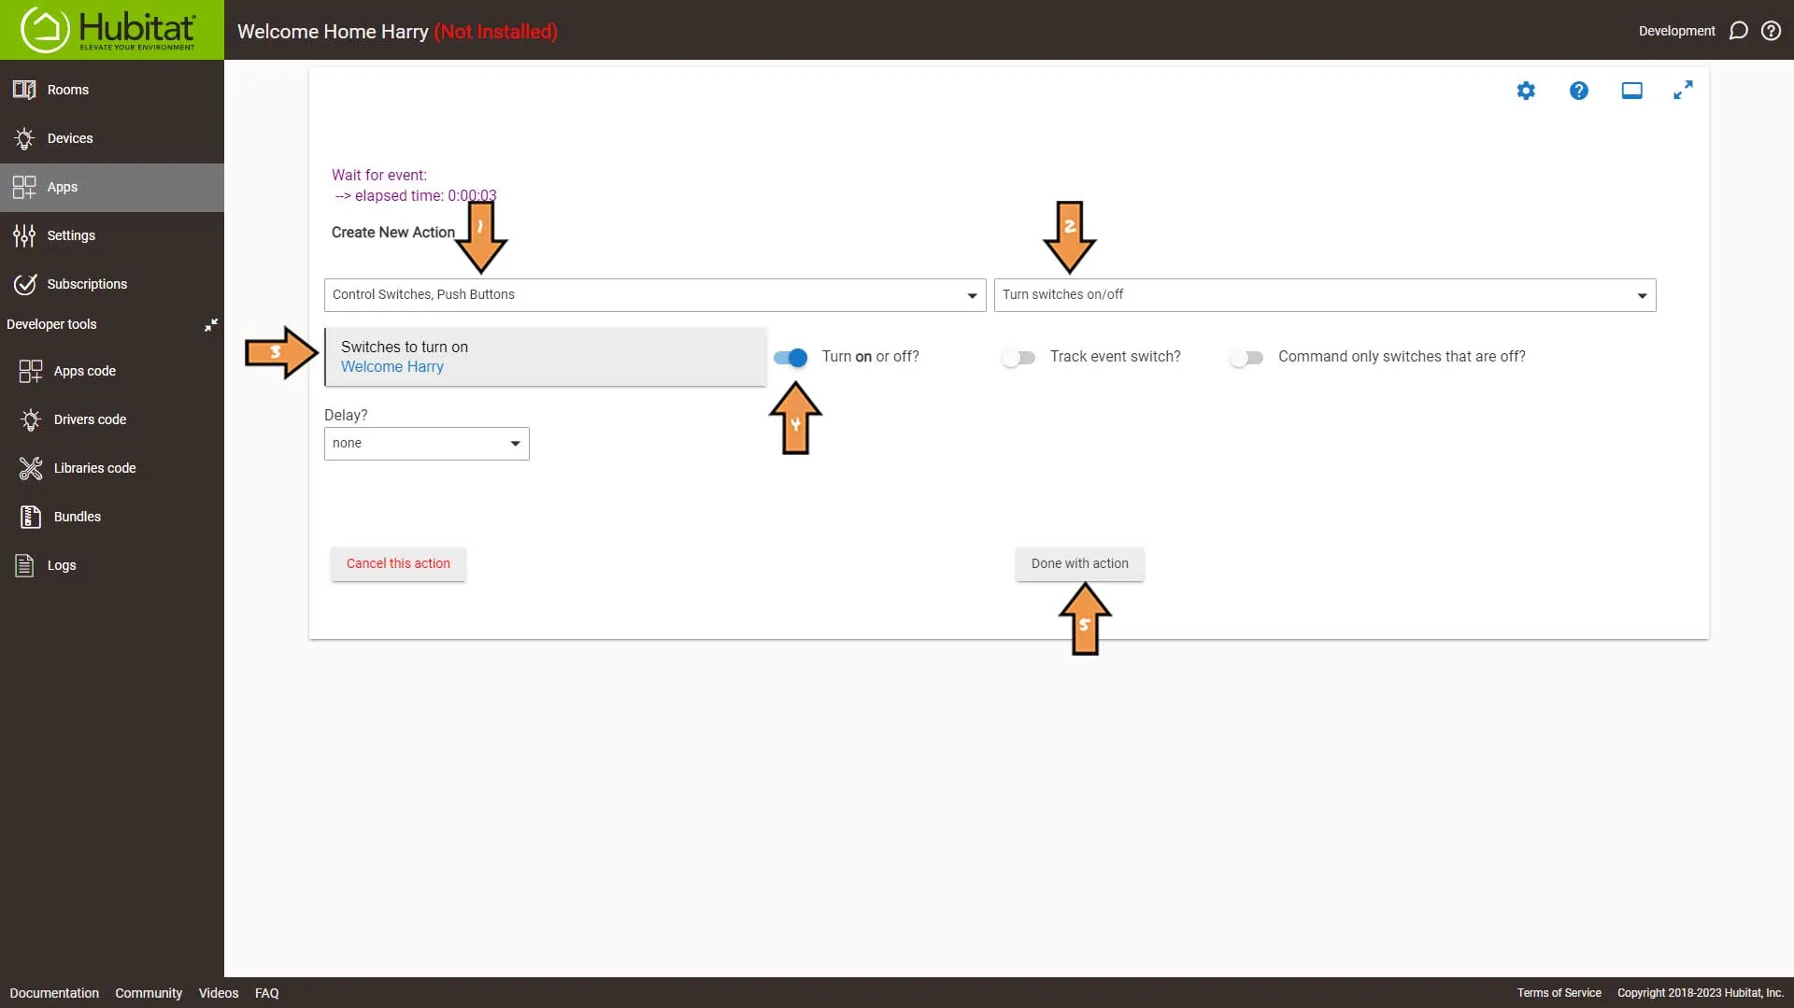The image size is (1794, 1008).
Task: Click the Libraries code tools icon
Action: click(x=31, y=468)
